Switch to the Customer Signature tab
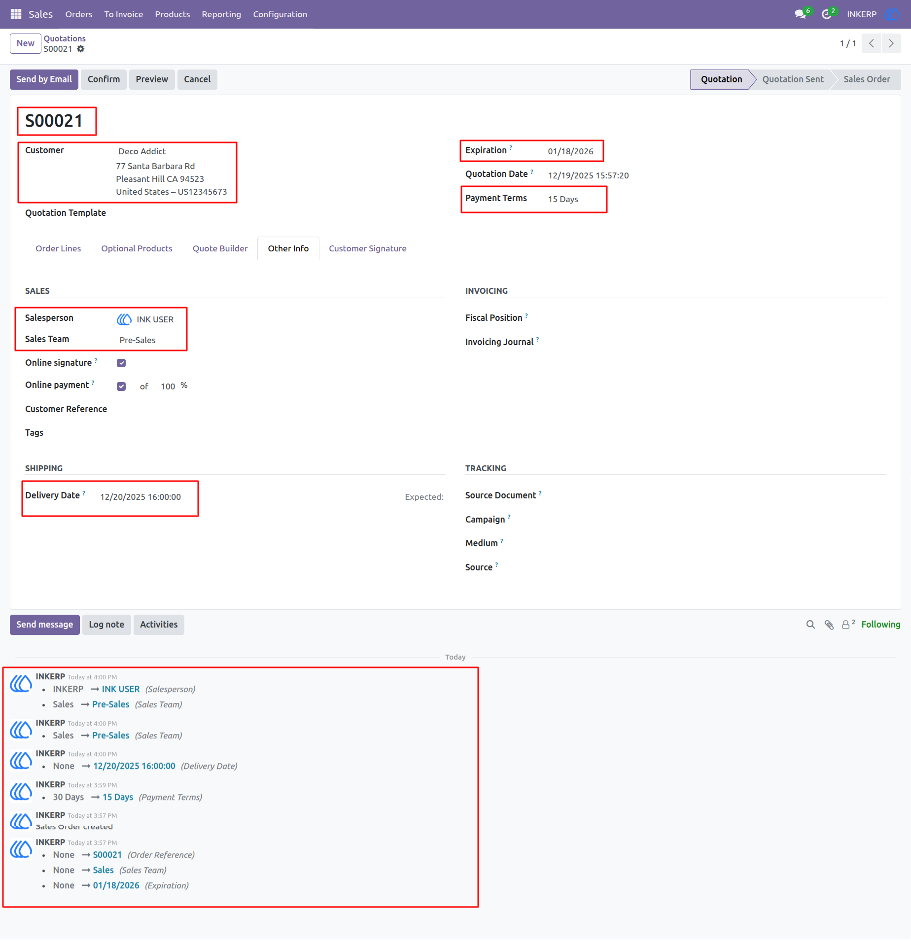This screenshot has height=941, width=911. pyautogui.click(x=368, y=248)
